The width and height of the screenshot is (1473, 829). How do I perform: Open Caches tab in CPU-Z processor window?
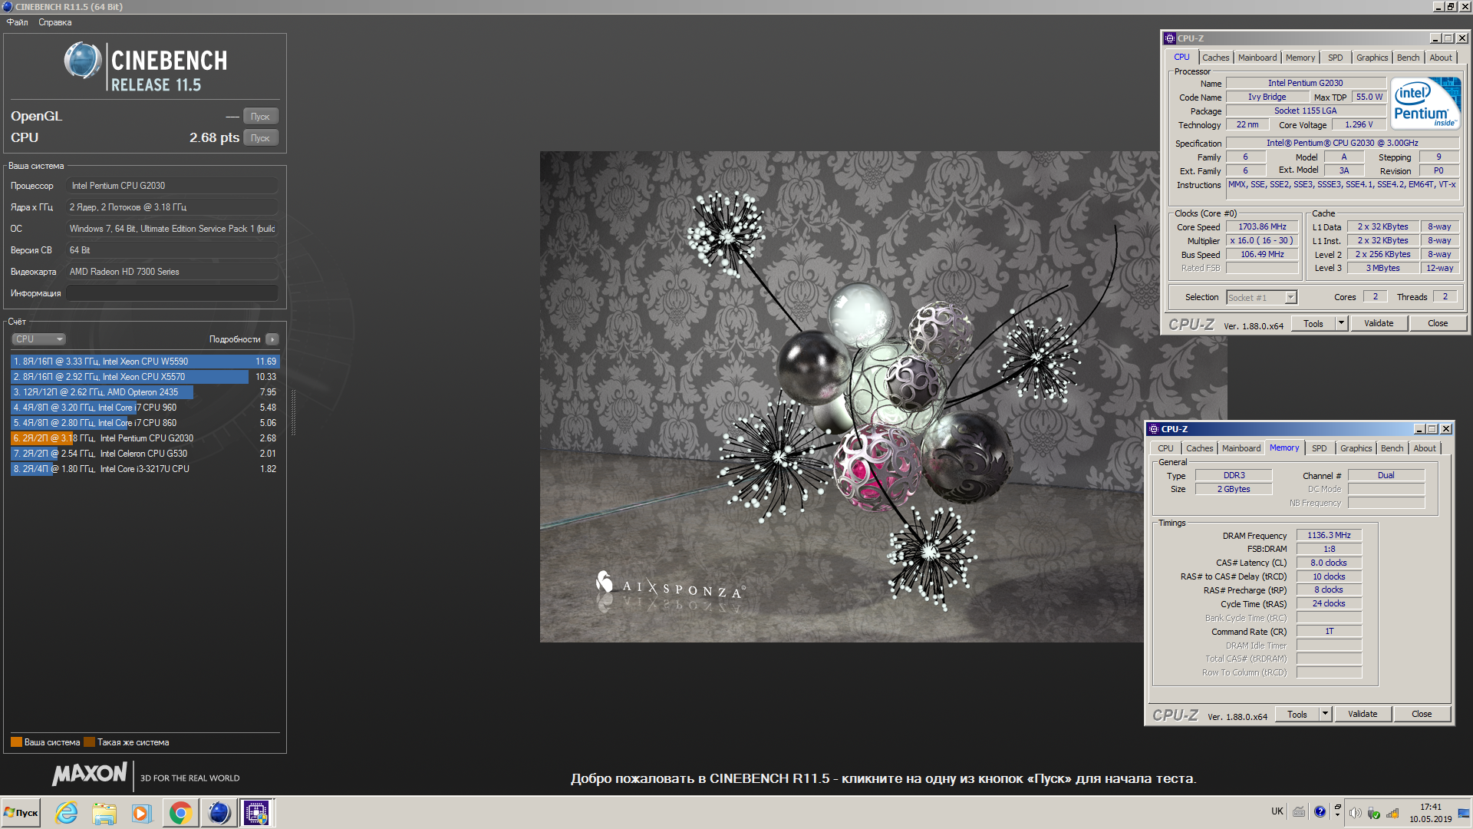click(x=1215, y=58)
